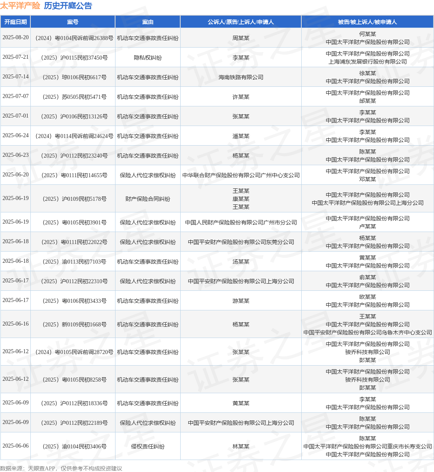Click the date 2025-06-16
This screenshot has height=472, width=434.
16,324
